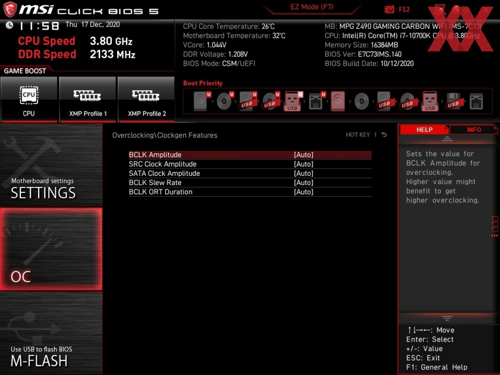The width and height of the screenshot is (500, 375).
Task: Select the BCLK Slew Rate row
Action: point(250,183)
